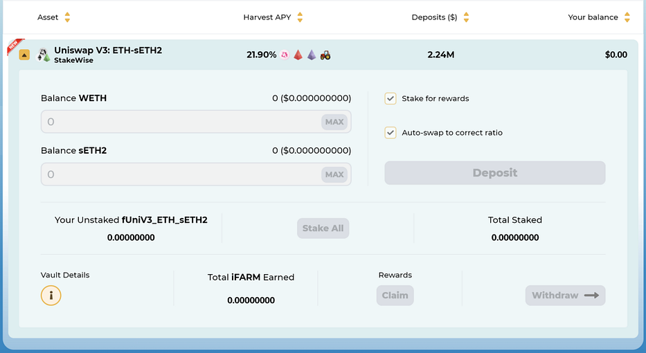646x353 pixels.
Task: Click the Deposit button
Action: (x=495, y=173)
